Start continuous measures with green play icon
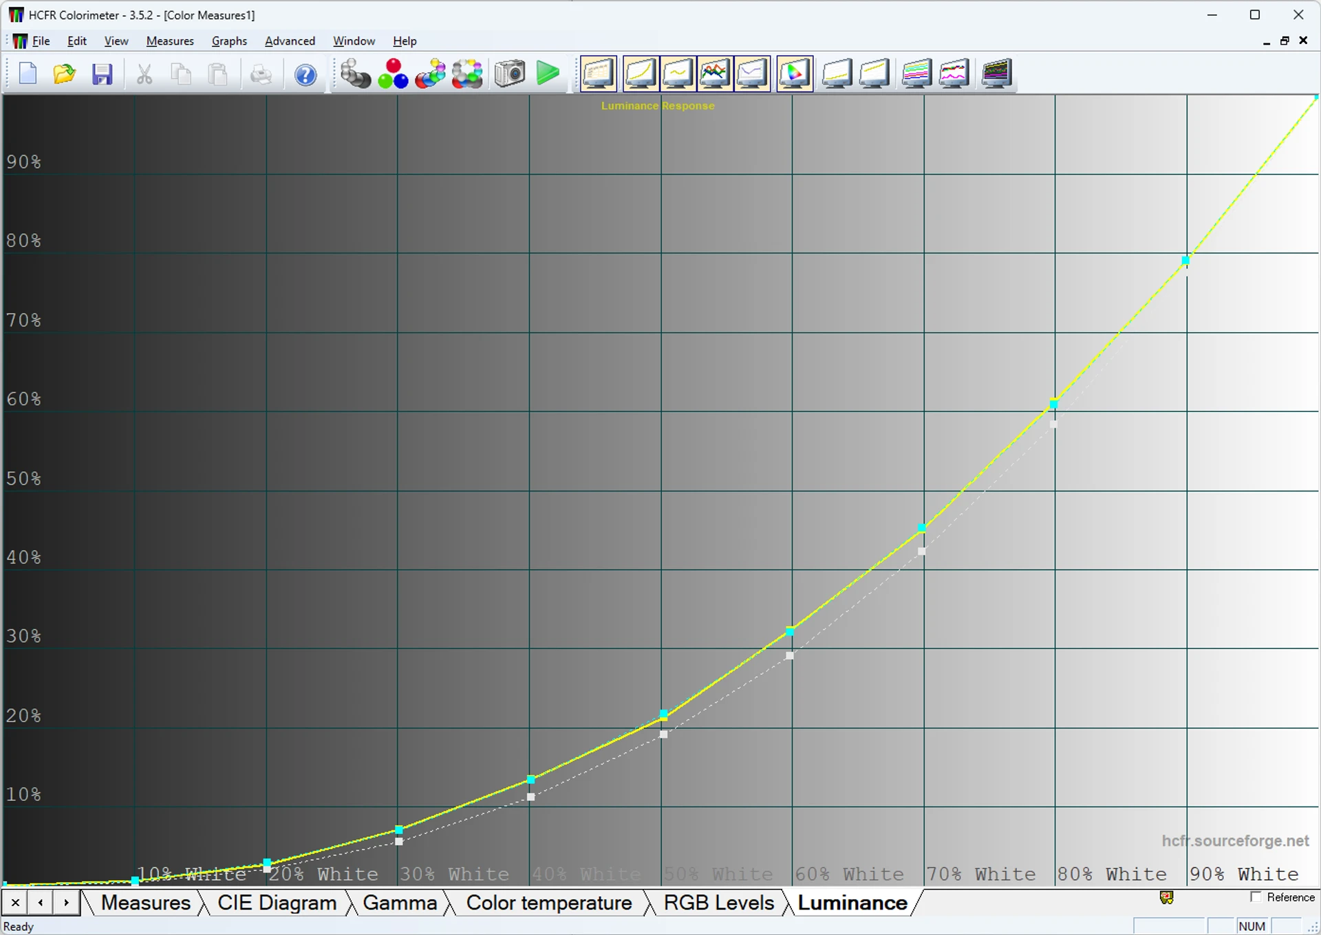 (x=548, y=74)
